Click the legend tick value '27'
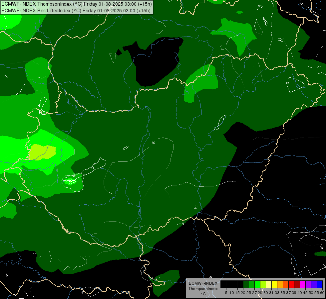Viewport: 326px width, 299px height. (x=254, y=293)
